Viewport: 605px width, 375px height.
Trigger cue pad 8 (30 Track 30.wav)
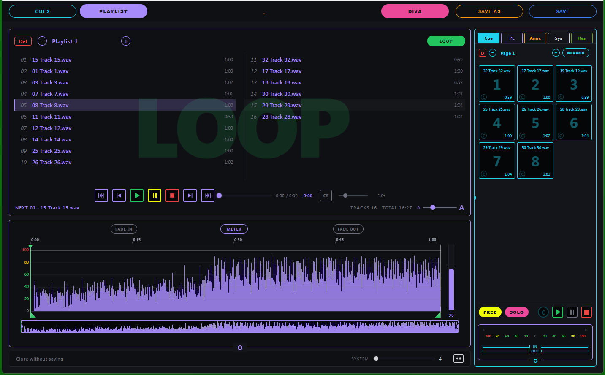(x=535, y=160)
